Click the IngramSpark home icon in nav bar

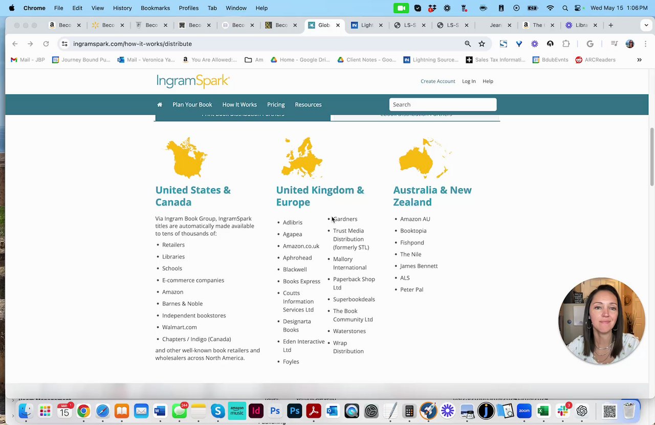coord(160,104)
